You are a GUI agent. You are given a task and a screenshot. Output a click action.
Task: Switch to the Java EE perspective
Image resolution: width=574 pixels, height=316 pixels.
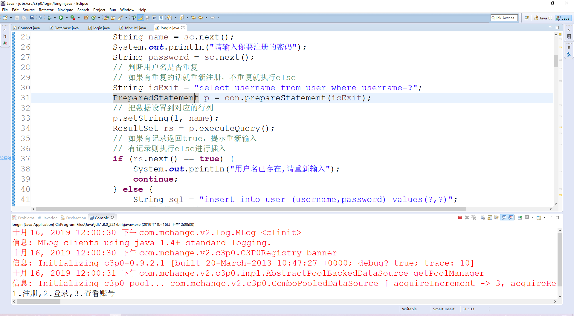[543, 18]
